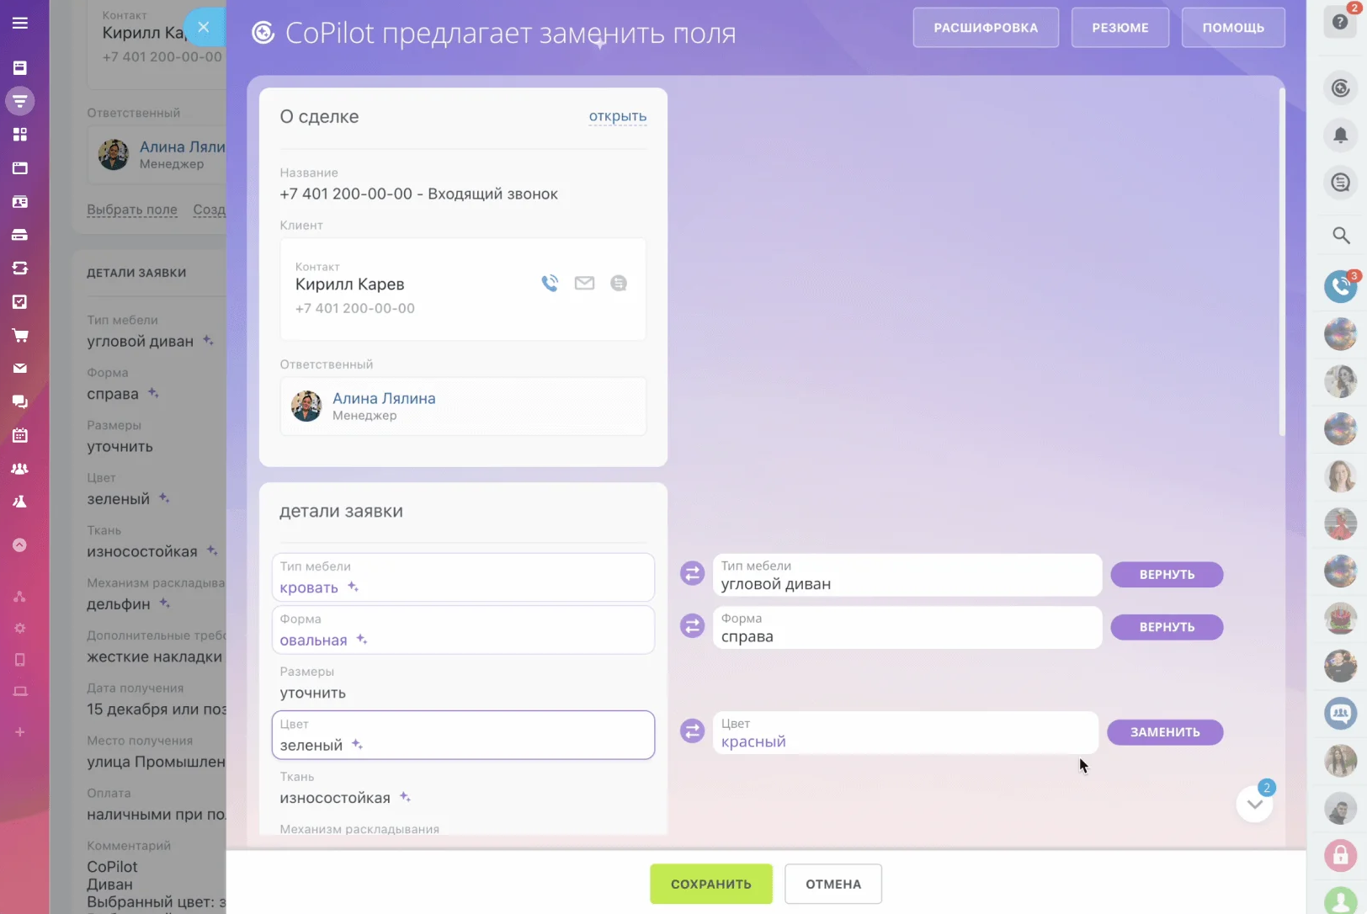Open the notifications bell in right sidebar
This screenshot has width=1367, height=914.
(x=1340, y=135)
